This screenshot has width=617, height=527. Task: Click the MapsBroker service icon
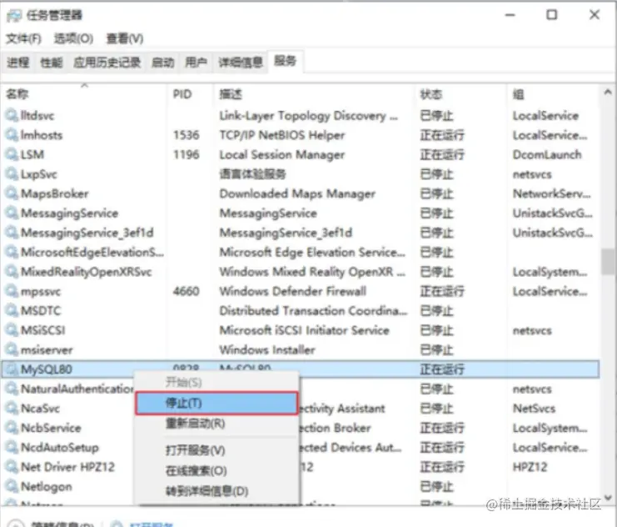12,193
